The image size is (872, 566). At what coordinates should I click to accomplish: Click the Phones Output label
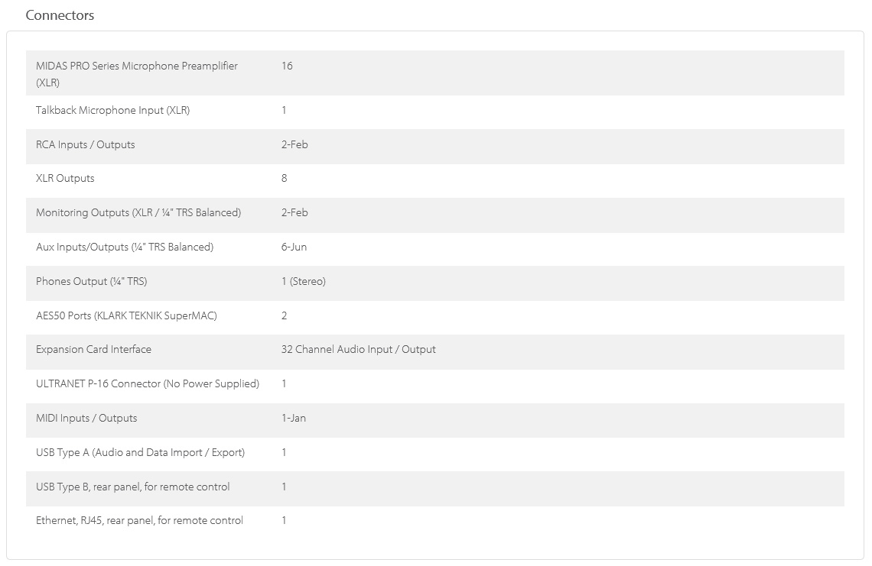coord(91,281)
